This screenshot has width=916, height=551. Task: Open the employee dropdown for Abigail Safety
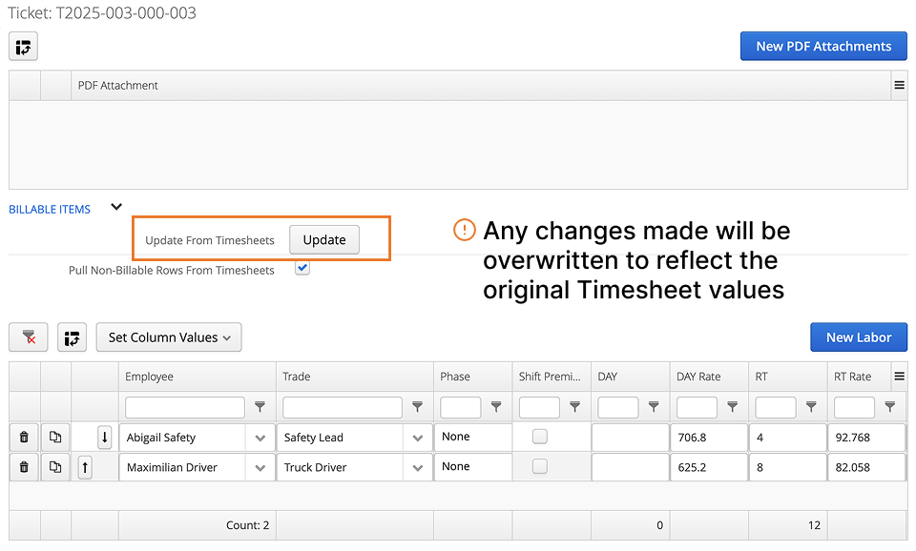[260, 438]
